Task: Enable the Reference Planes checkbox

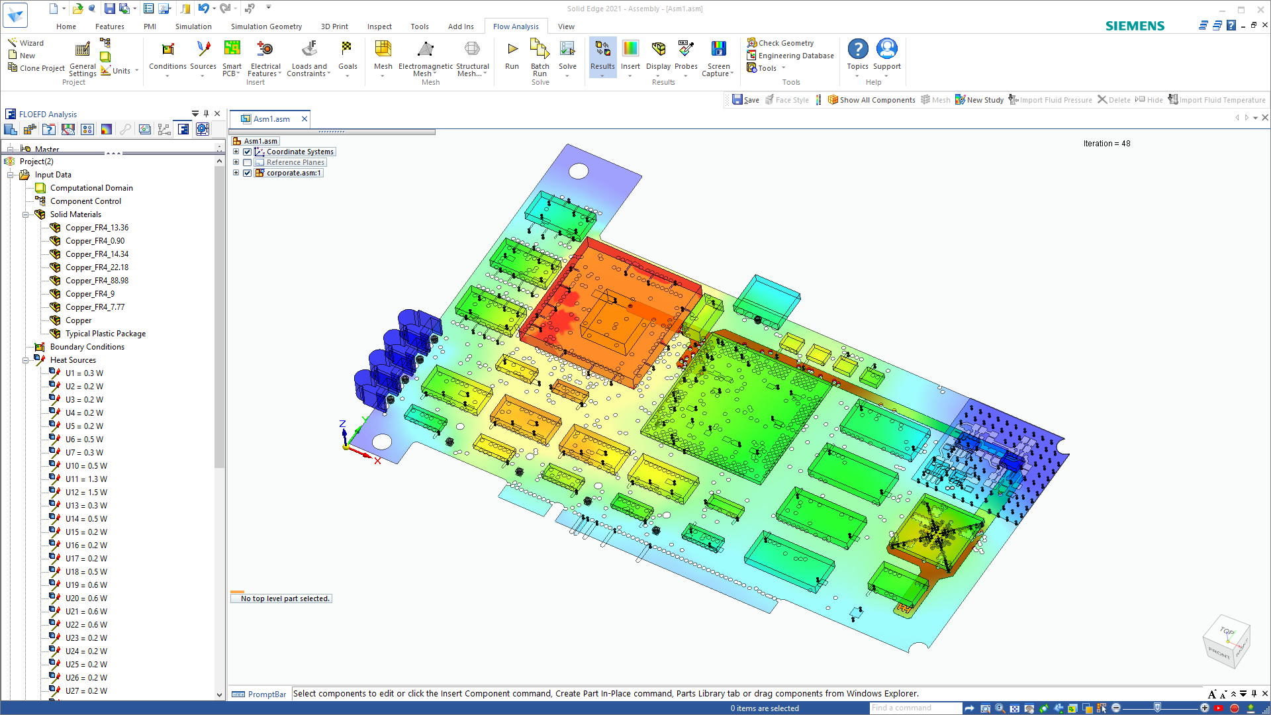Action: [x=248, y=163]
